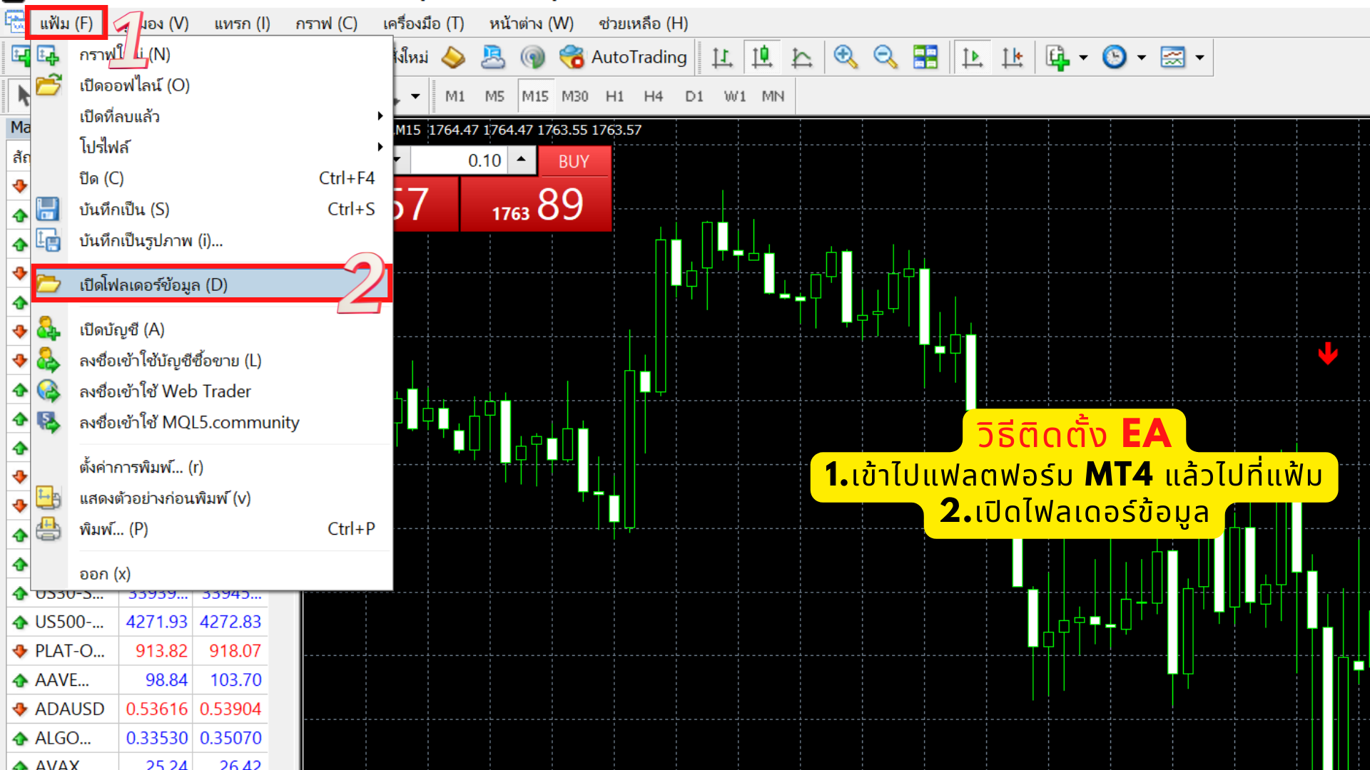The height and width of the screenshot is (770, 1370).
Task: Click the floppy disk save icon
Action: point(49,209)
